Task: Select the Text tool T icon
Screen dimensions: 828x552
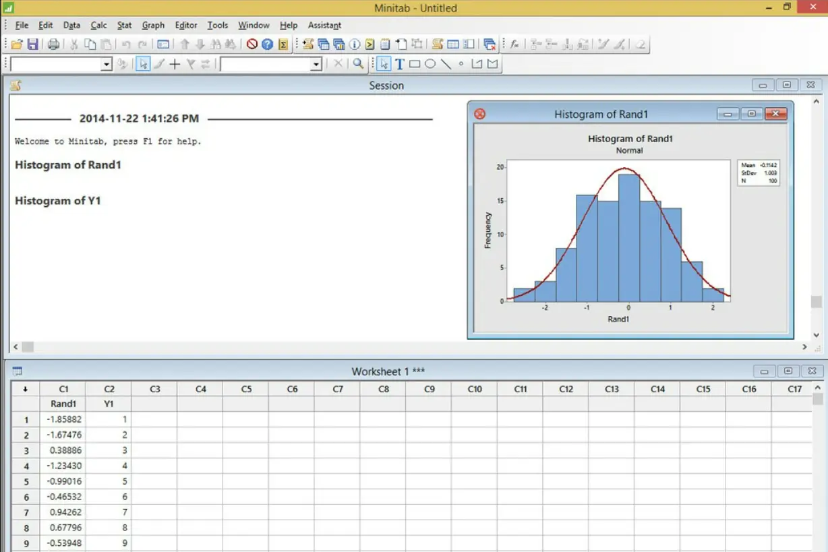Action: point(399,64)
